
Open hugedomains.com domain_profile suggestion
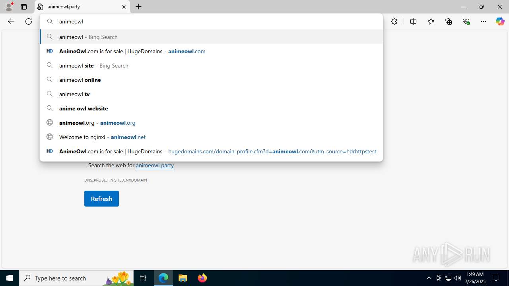point(211,151)
